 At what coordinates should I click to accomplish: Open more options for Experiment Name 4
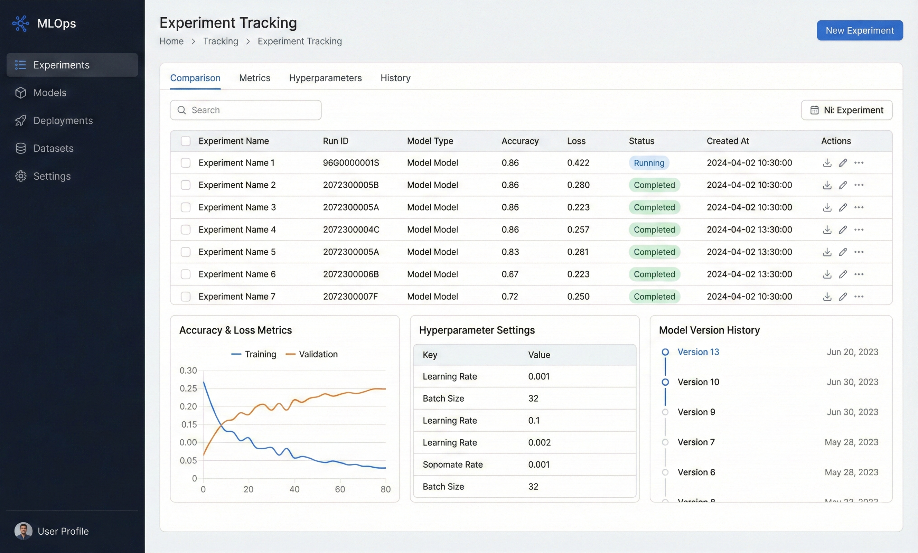[x=859, y=229]
